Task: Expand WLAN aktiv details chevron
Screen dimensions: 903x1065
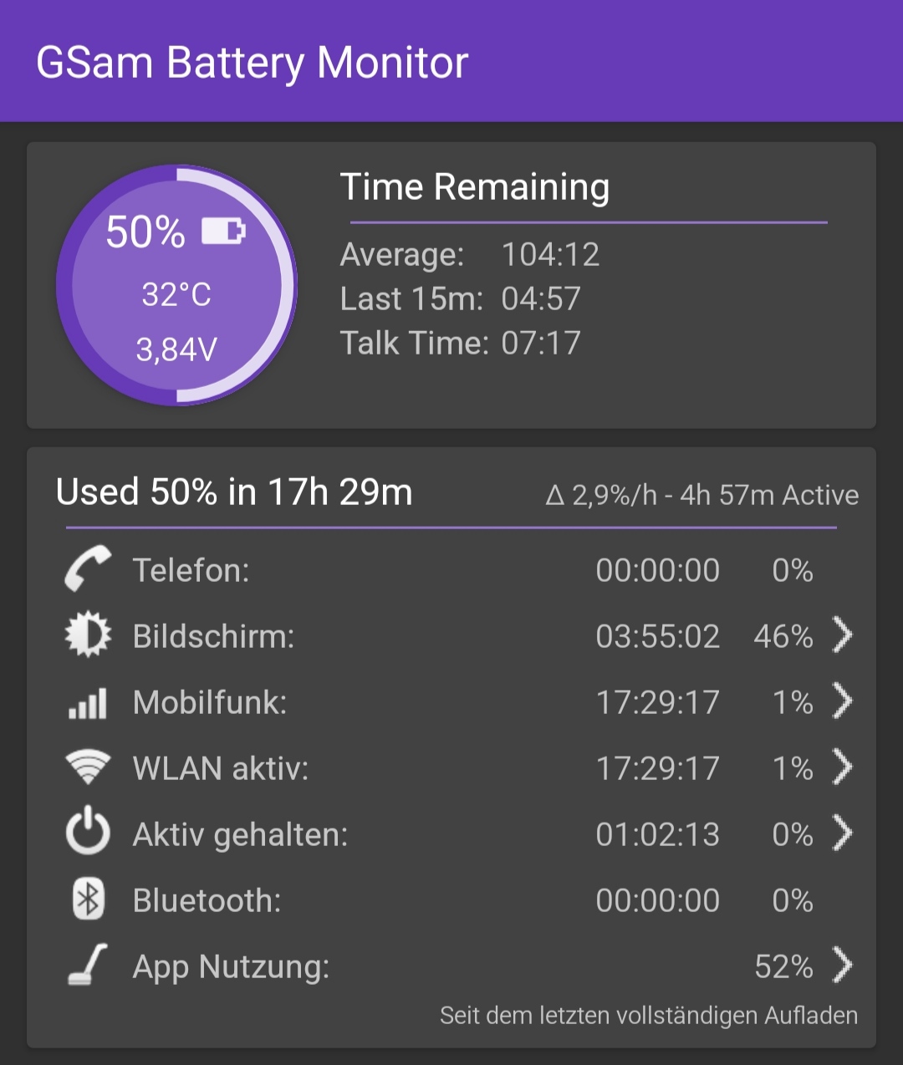Action: point(842,767)
